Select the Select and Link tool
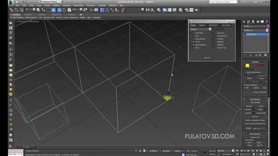Viewport: 278px width, 156px height. [x=11, y=10]
